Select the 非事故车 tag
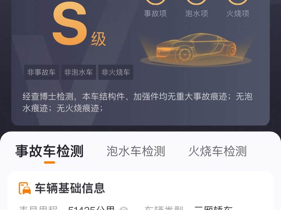281x210 pixels. click(x=41, y=72)
